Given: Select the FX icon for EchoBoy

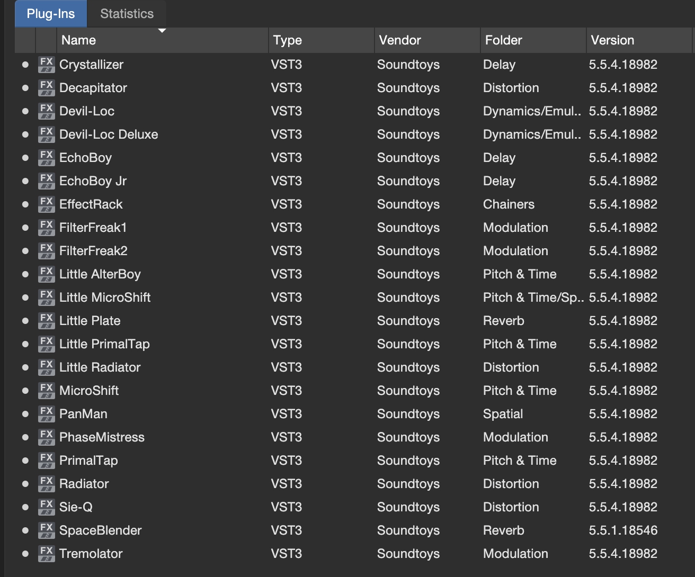Looking at the screenshot, I should (46, 158).
